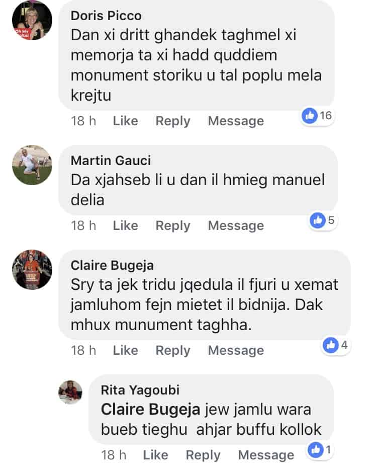Open the Martin Gauci name link
The height and width of the screenshot is (471, 377).
[111, 161]
